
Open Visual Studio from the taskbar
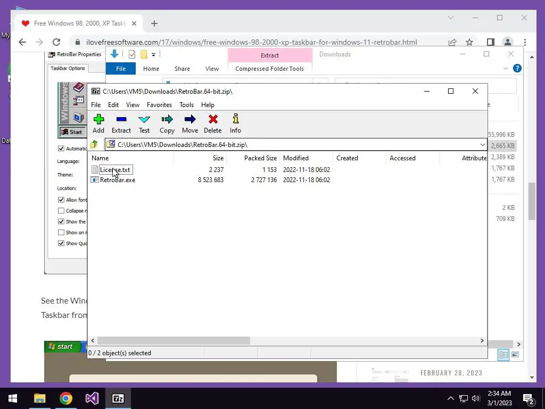tap(92, 398)
